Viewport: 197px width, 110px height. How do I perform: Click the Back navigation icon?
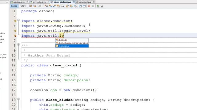coord(34,6)
